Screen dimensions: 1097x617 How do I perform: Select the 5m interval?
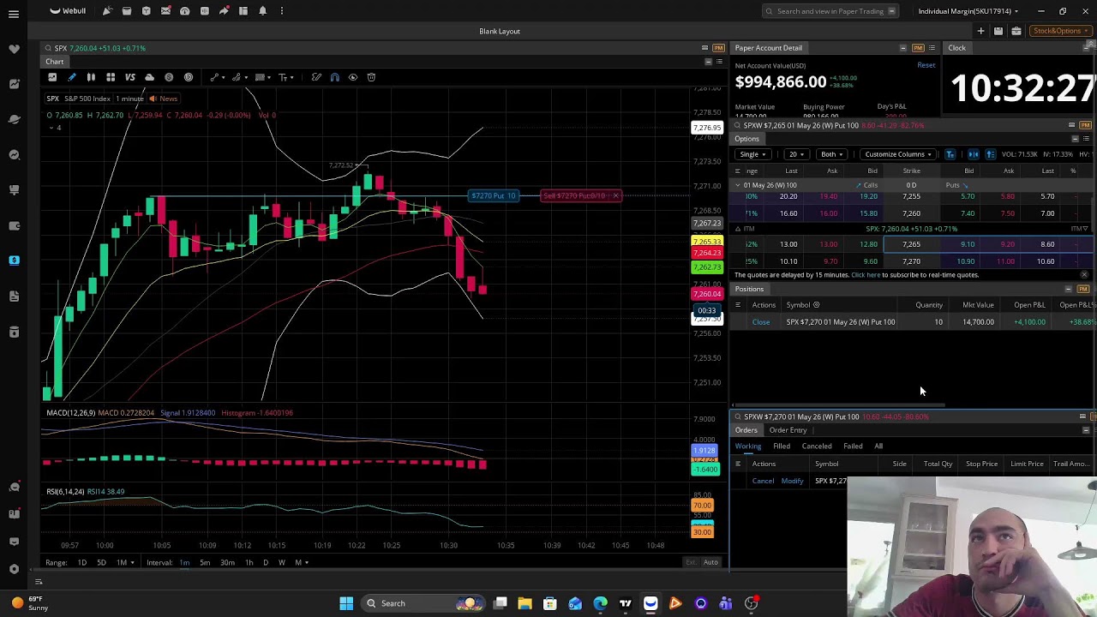205,562
